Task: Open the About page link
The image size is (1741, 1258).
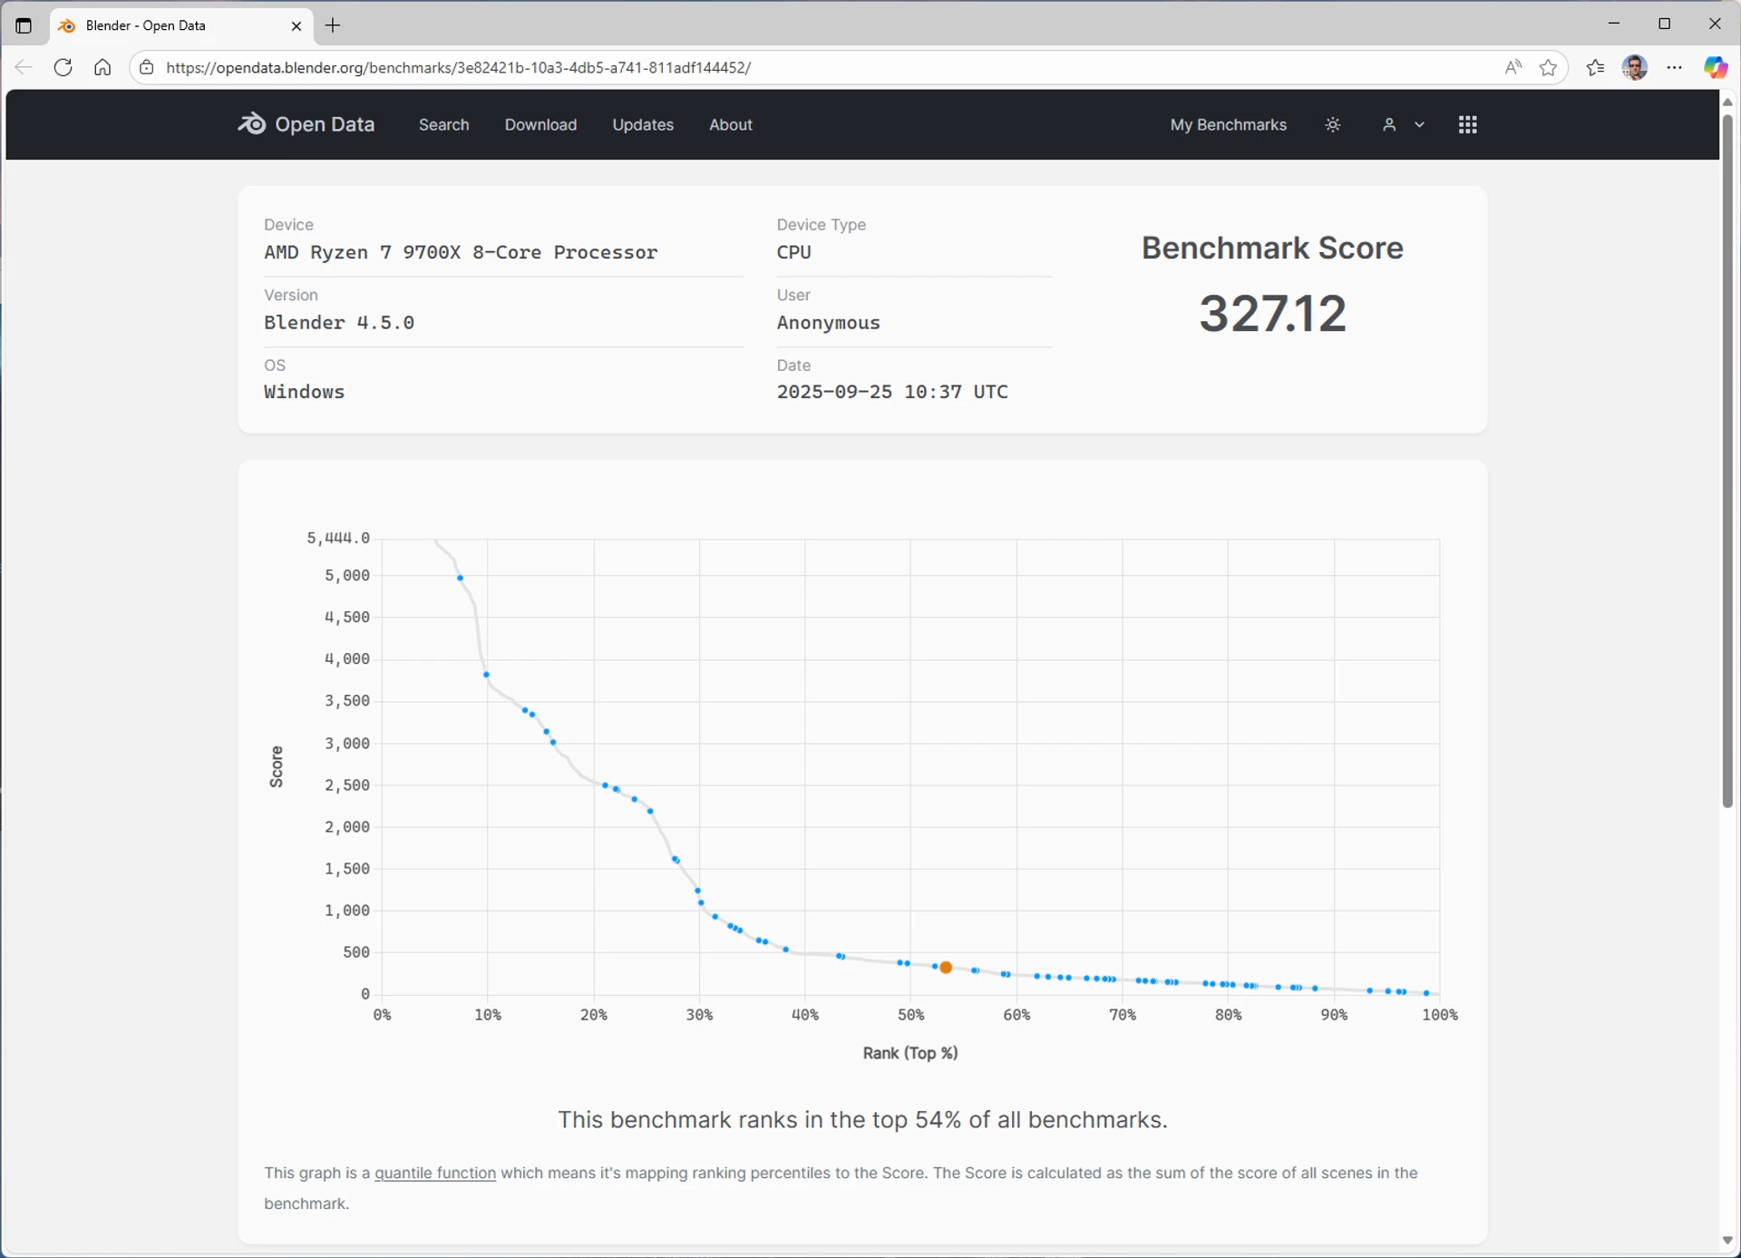Action: tap(730, 124)
